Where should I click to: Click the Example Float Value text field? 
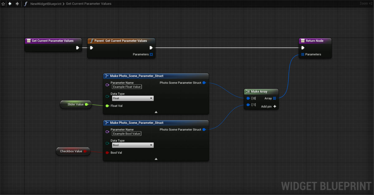[127, 87]
